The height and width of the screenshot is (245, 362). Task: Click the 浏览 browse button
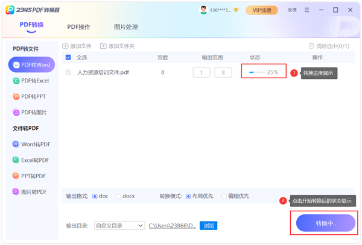point(209,226)
